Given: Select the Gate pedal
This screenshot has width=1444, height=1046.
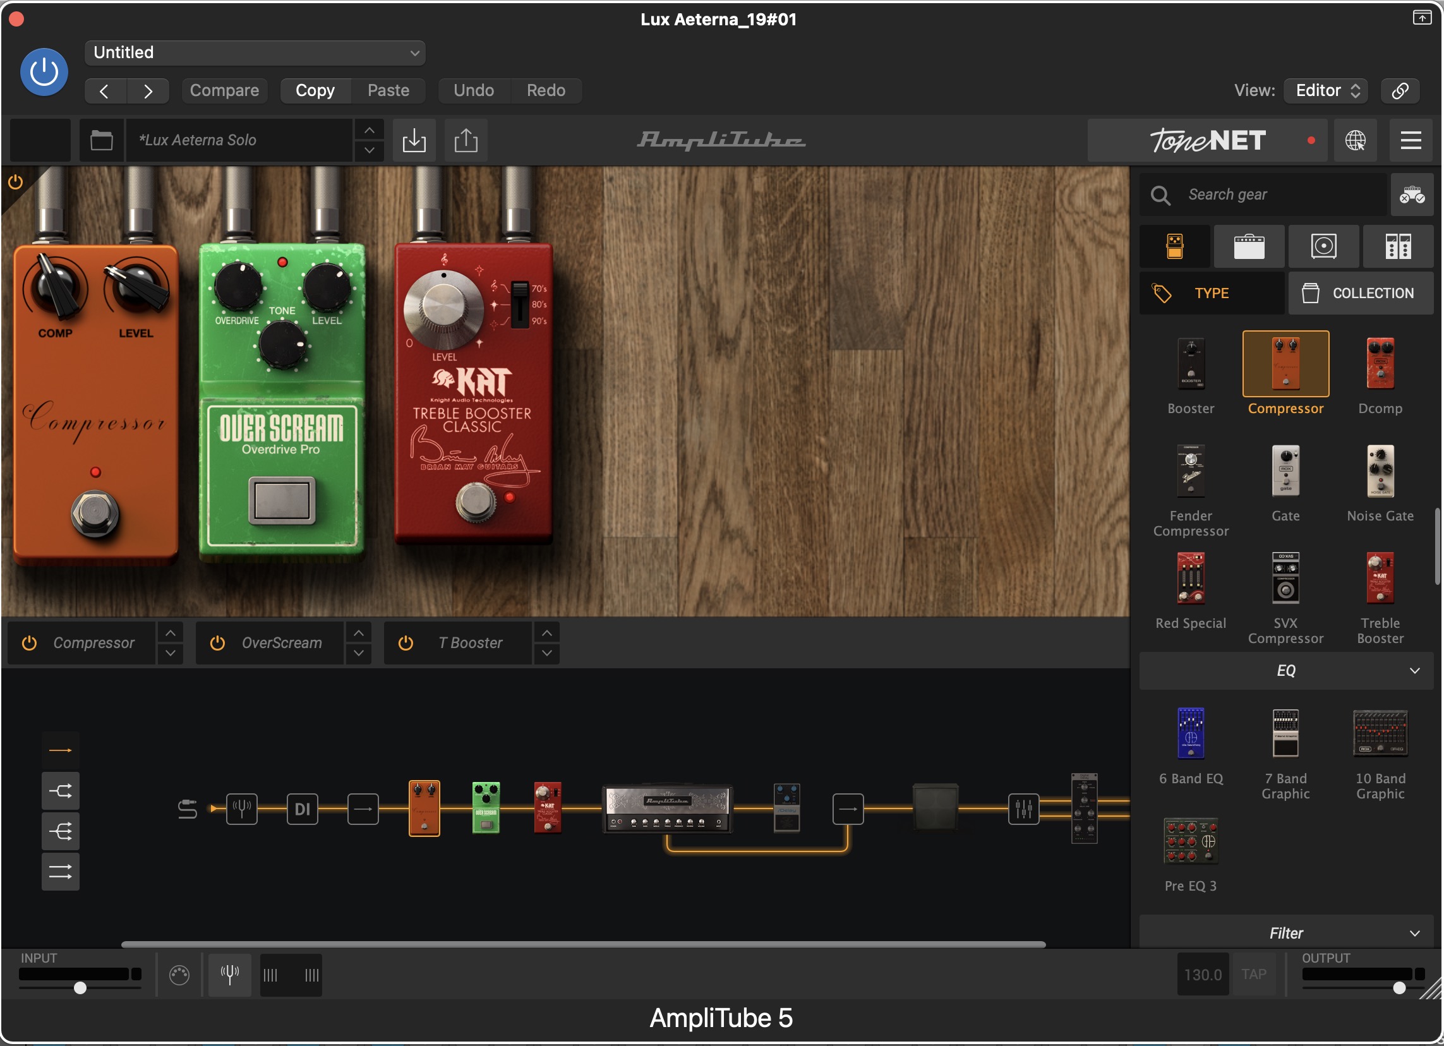Looking at the screenshot, I should pos(1285,471).
